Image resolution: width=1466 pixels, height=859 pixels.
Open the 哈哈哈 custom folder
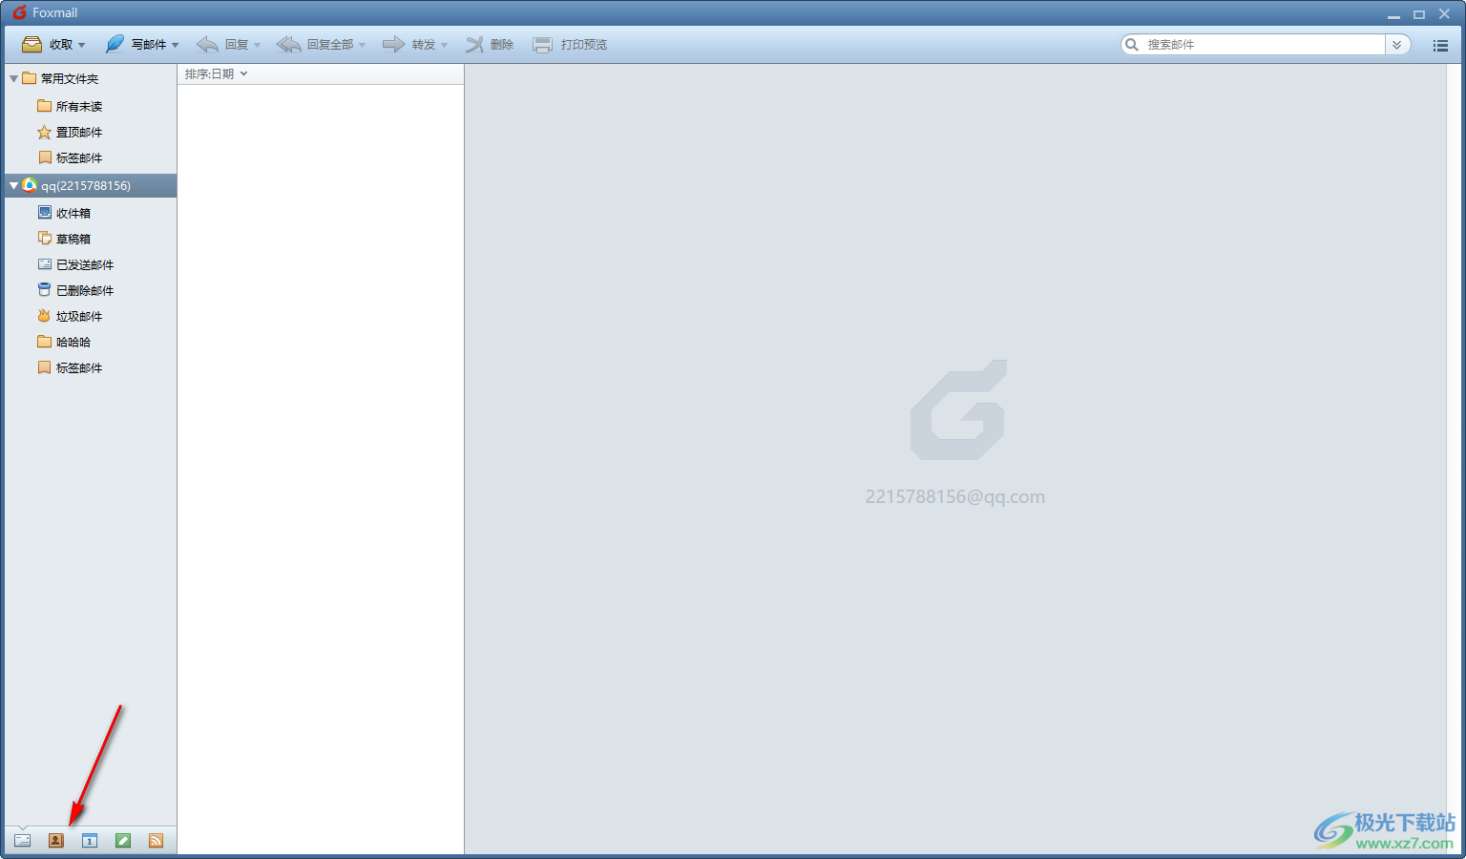click(x=64, y=342)
